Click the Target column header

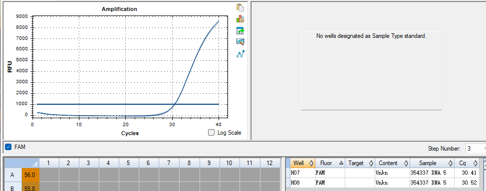[x=360, y=163]
